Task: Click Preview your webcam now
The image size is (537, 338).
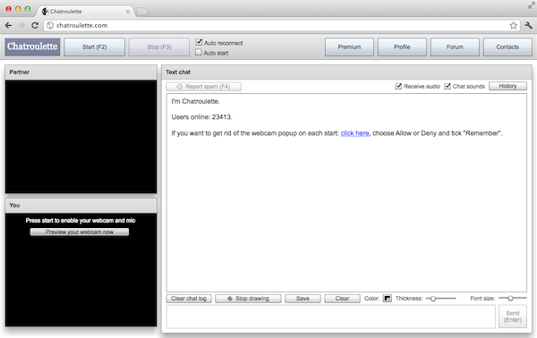Action: point(80,232)
